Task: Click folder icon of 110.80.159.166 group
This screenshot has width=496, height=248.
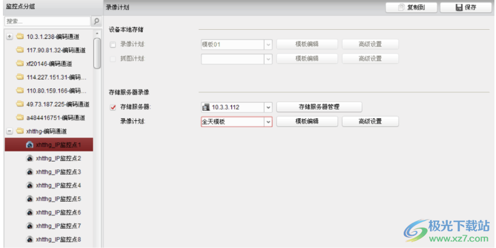Action: [20, 91]
